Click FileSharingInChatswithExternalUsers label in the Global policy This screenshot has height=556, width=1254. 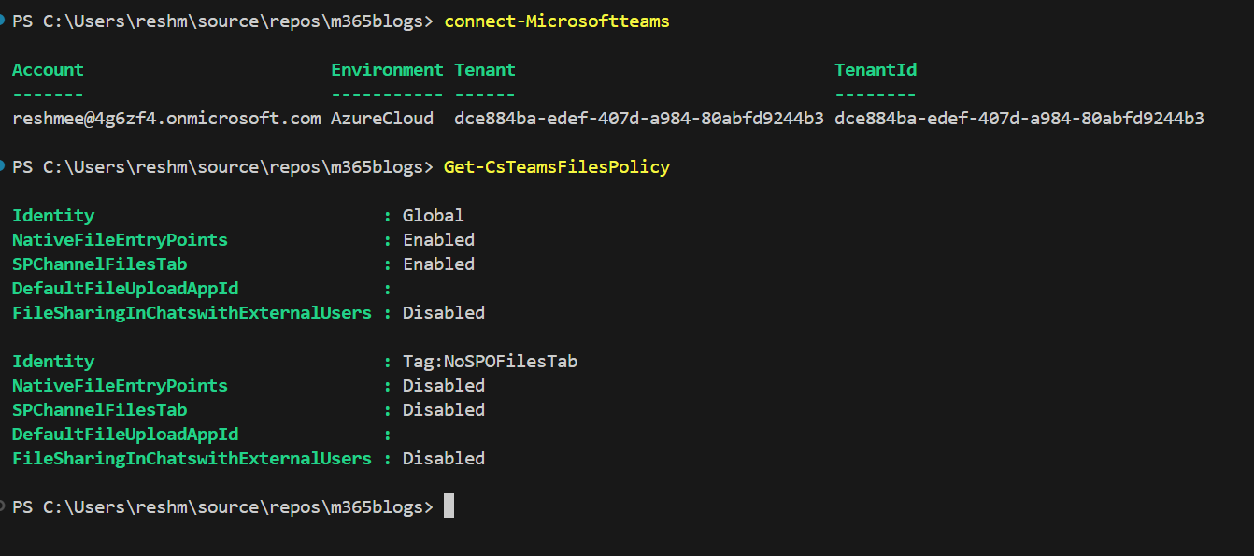click(x=192, y=313)
